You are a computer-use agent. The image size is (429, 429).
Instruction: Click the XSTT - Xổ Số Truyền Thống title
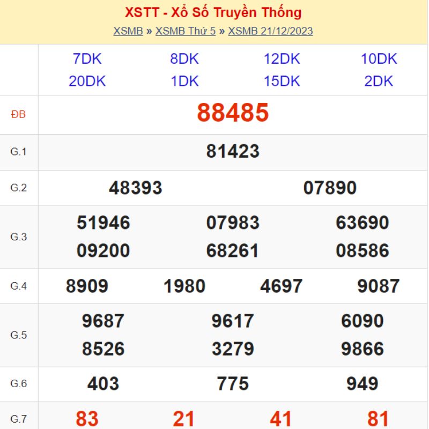point(213,12)
